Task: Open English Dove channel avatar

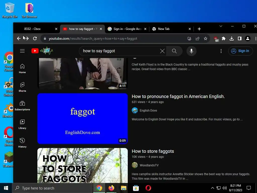Action: (135, 111)
